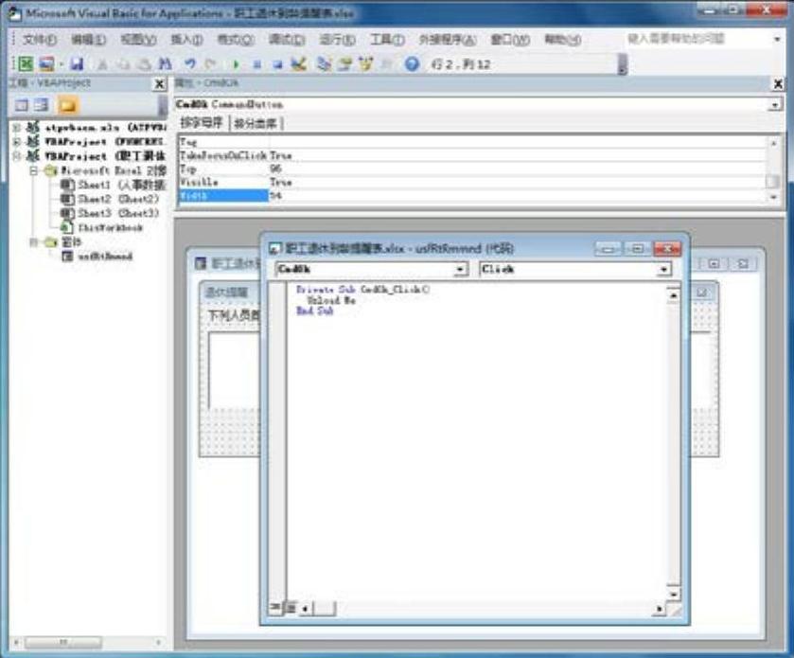The width and height of the screenshot is (794, 658).
Task: Collapse the Microsoft Excel 对象 folder
Action: (x=33, y=170)
